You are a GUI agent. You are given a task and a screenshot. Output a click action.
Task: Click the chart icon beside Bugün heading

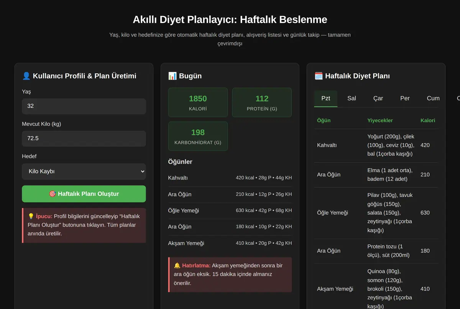click(172, 76)
